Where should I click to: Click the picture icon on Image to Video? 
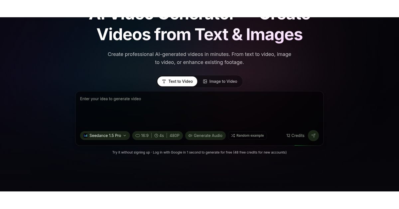click(205, 81)
